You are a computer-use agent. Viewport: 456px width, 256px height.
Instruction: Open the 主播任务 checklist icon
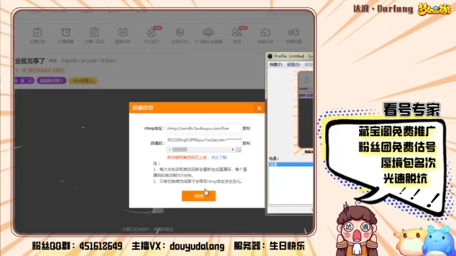[x=37, y=32]
